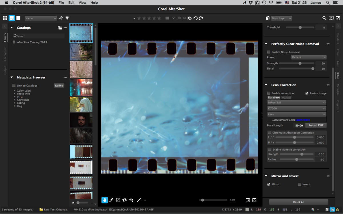
Task: Open the Edit menu
Action: 71,3
